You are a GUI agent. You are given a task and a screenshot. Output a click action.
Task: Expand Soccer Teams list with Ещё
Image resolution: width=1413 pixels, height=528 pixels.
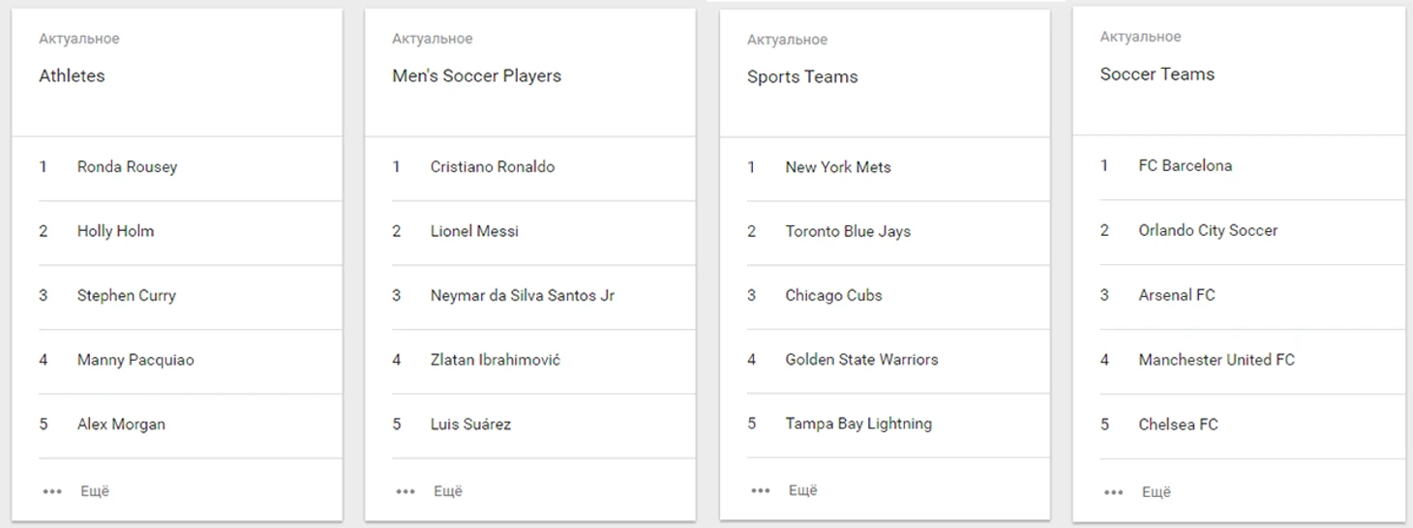[1157, 492]
